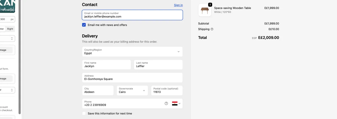Click the Phone number input field
This screenshot has height=119, width=337.
pyautogui.click(x=124, y=104)
